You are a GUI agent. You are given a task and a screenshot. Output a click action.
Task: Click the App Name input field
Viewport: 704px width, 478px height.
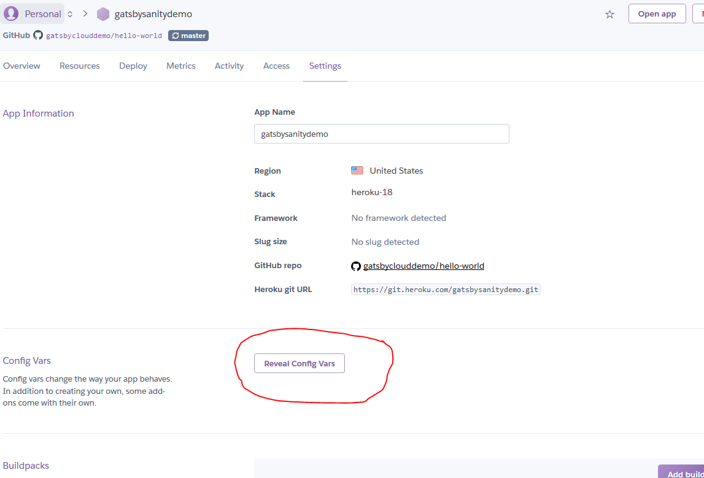coord(382,134)
